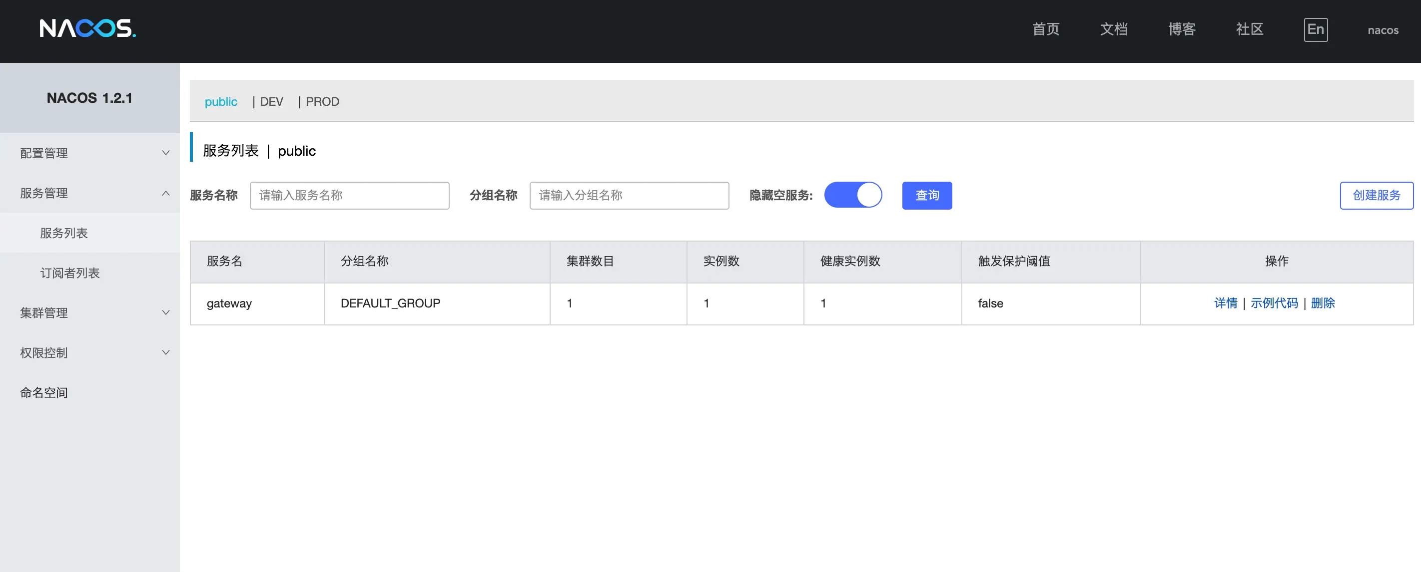Click the 分组名称 column header
The image size is (1421, 572).
point(436,262)
